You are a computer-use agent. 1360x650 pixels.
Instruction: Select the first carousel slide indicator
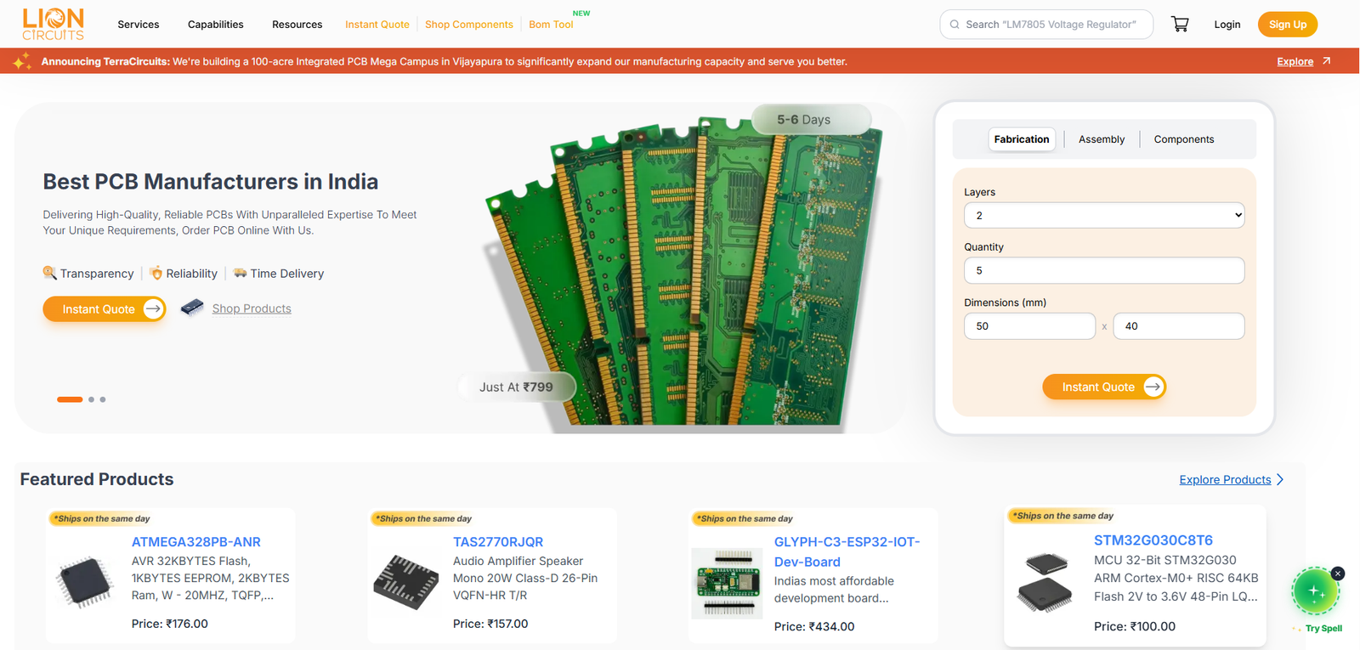70,399
